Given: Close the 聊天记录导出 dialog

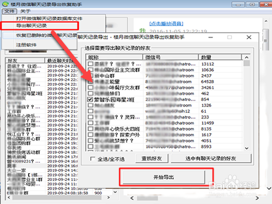Looking at the screenshot, I should coord(249,37).
